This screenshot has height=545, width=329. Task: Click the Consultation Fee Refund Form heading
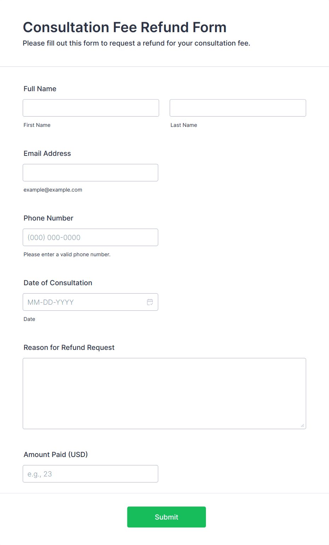point(125,27)
